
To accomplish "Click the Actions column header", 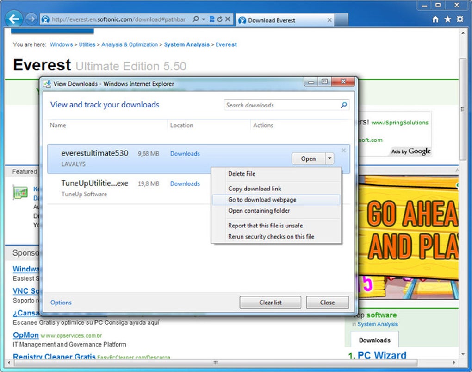I will pyautogui.click(x=263, y=125).
